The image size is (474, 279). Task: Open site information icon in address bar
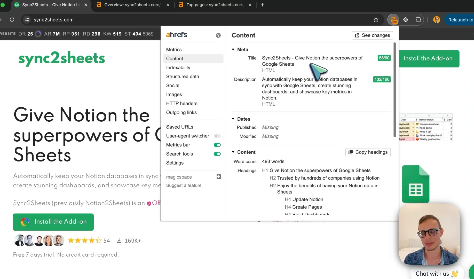click(27, 20)
